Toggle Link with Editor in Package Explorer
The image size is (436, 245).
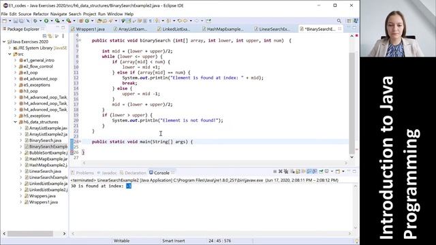pos(50,36)
